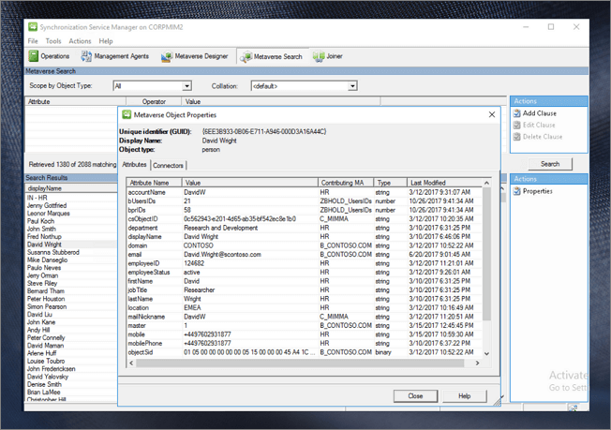Select the employeeStatus attribute row

[x=305, y=273]
